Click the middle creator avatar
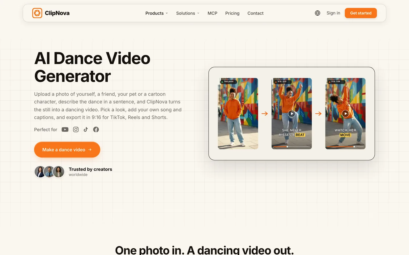409x255 pixels. (49, 172)
